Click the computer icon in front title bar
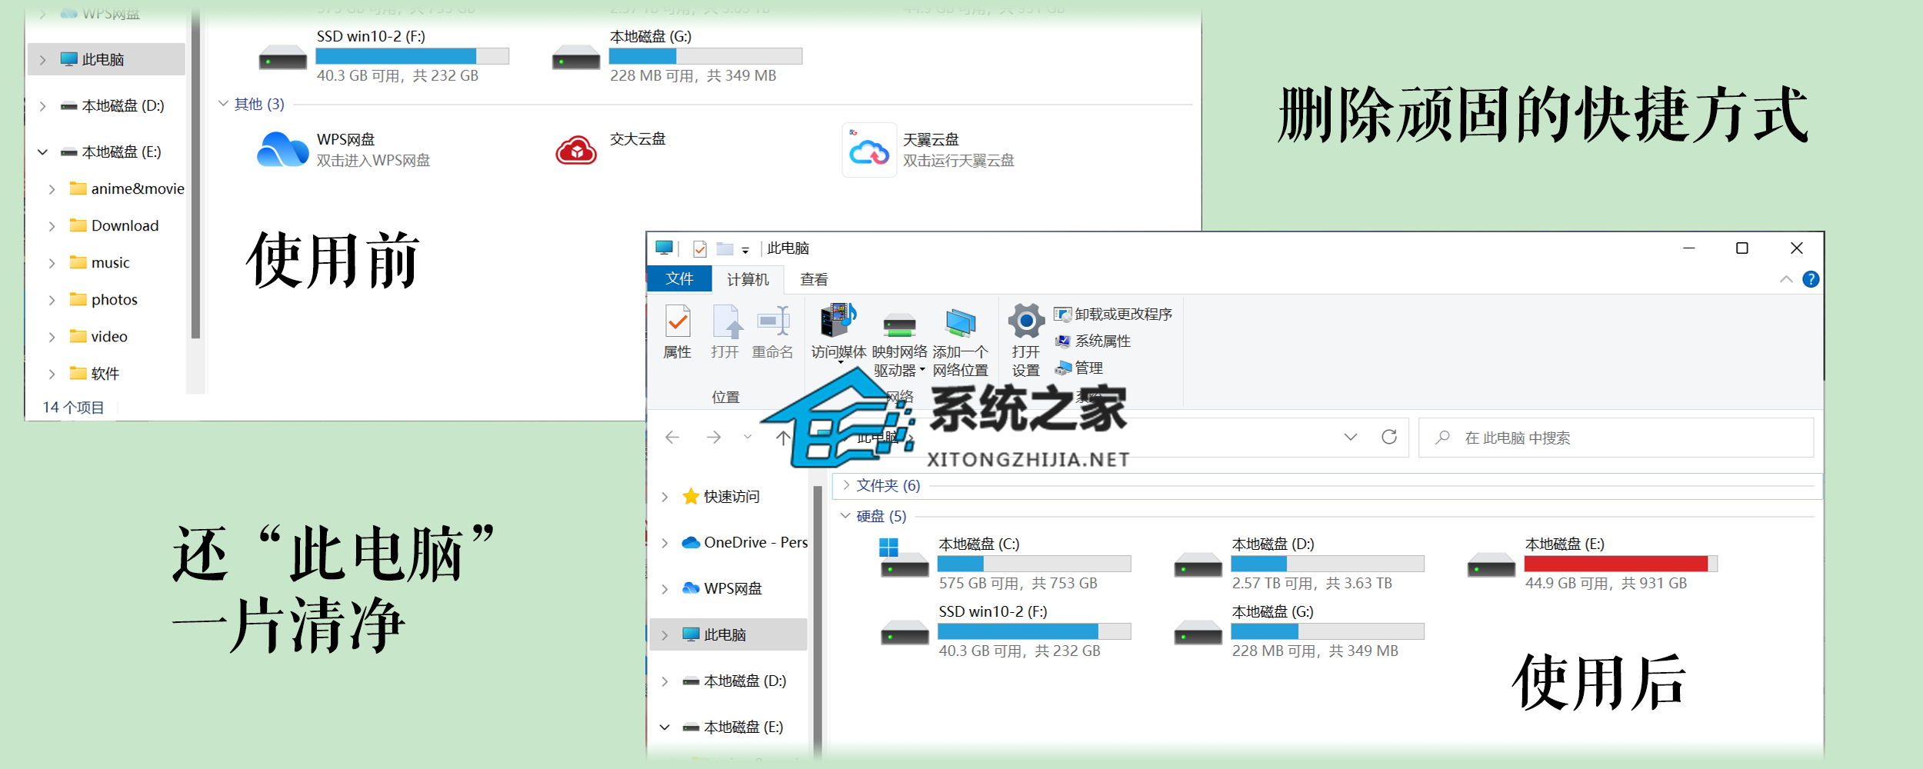This screenshot has height=769, width=1923. click(665, 248)
